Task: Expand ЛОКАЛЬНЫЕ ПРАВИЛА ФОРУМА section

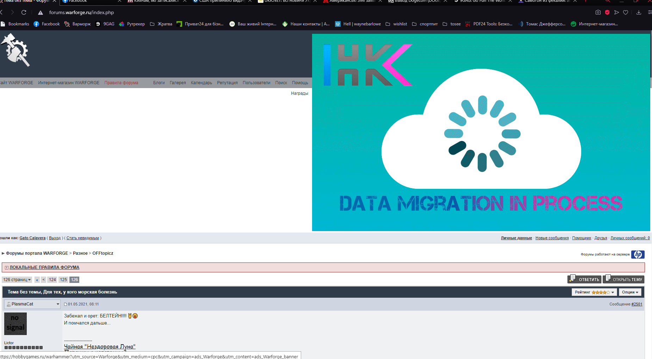Action: (44, 267)
